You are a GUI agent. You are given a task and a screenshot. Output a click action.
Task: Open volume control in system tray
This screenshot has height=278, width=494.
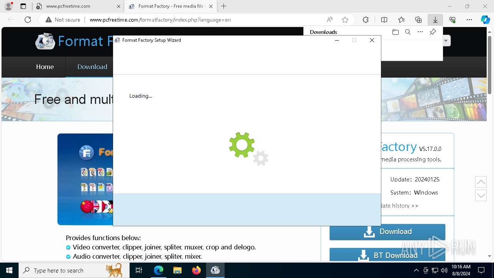tap(444, 270)
